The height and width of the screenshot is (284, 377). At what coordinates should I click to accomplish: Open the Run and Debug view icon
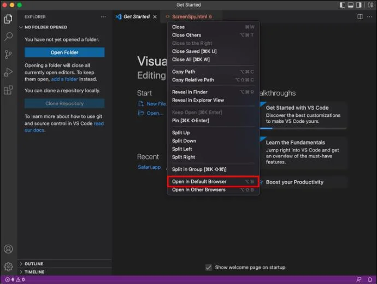[x=8, y=72]
